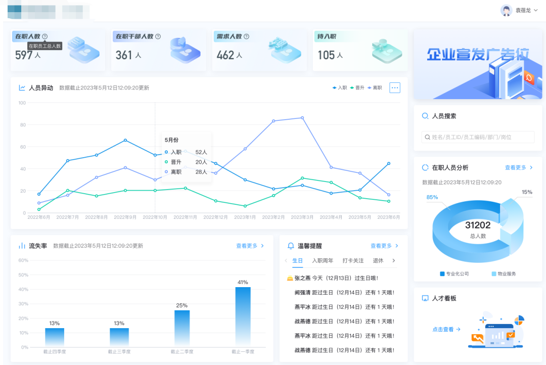The height and width of the screenshot is (365, 546).
Task: Switch to the 退休 tab
Action: [x=378, y=260]
